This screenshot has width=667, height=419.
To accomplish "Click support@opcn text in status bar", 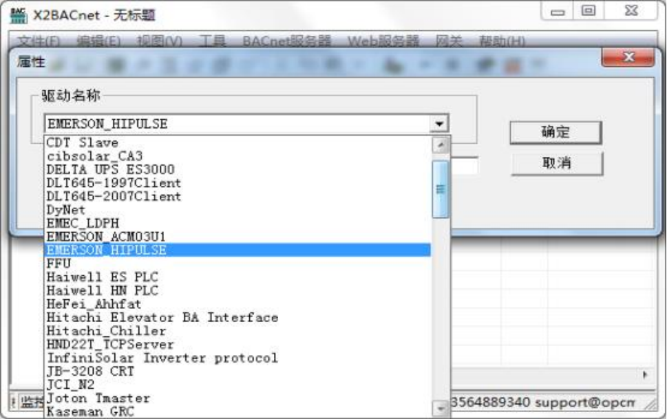I will point(585,402).
